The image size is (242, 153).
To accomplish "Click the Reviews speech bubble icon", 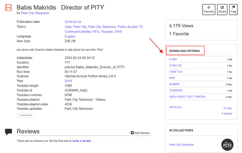I will [x=9, y=132].
